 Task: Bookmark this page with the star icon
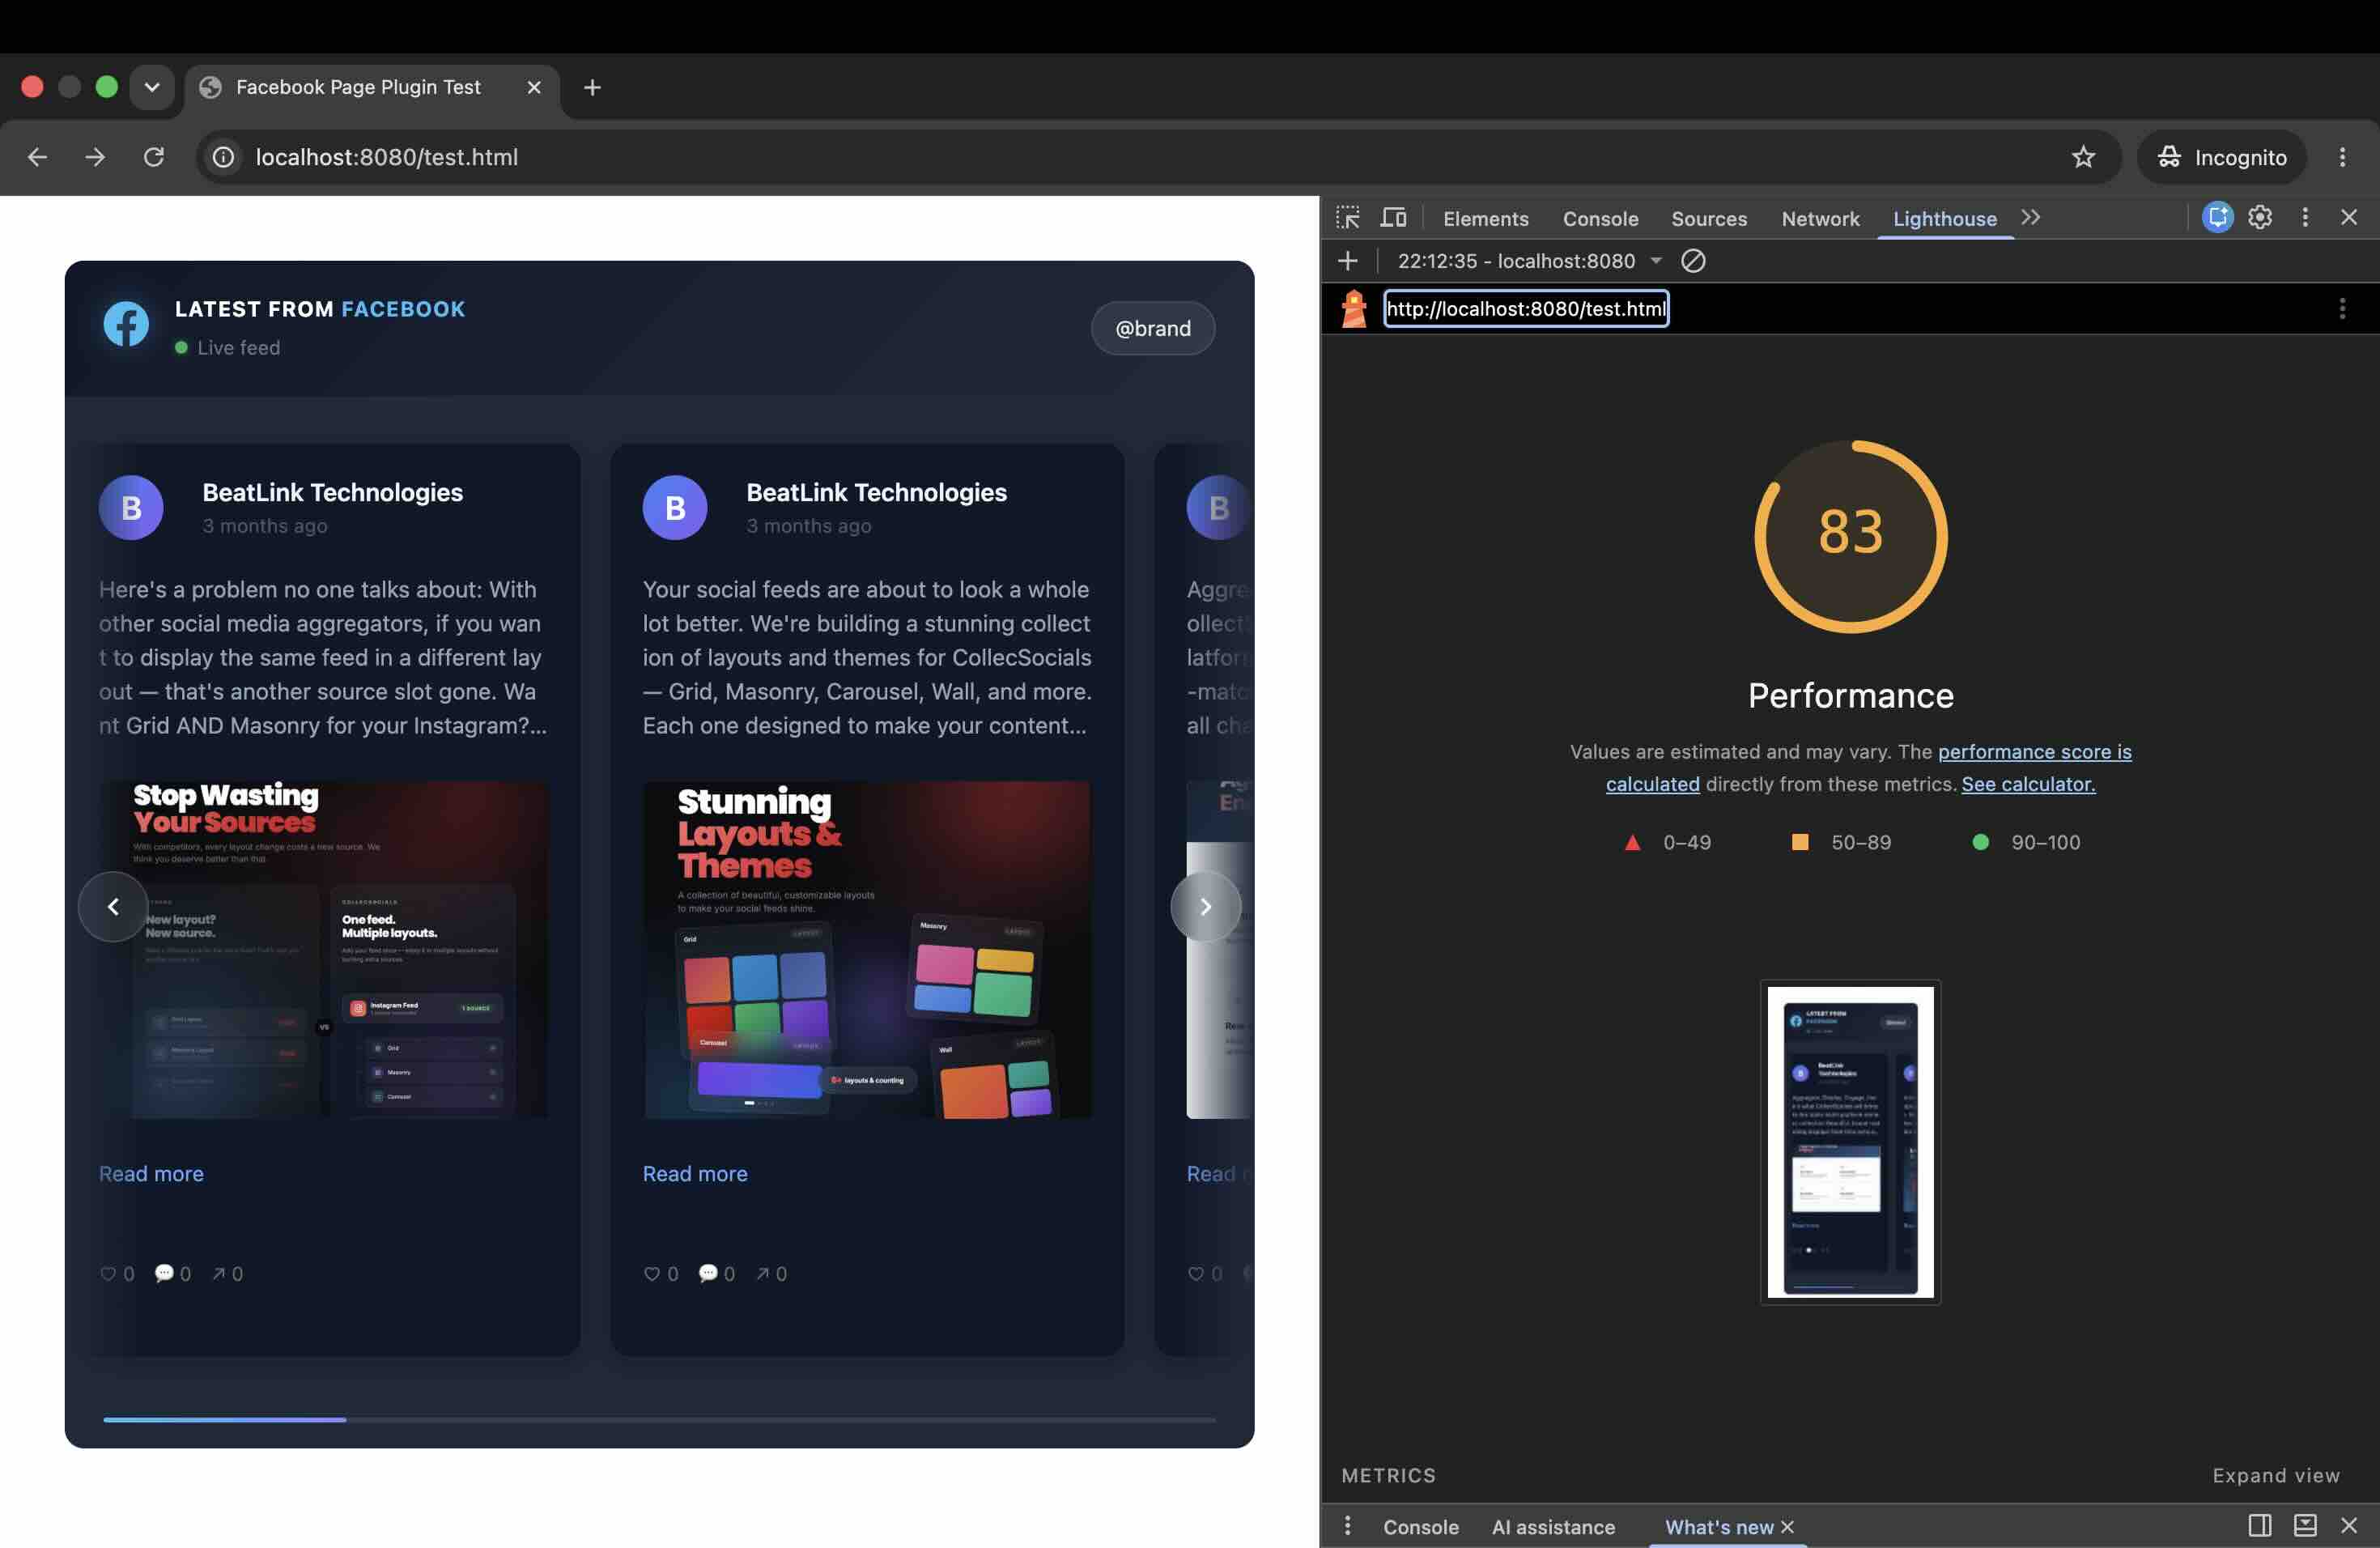coord(2083,157)
